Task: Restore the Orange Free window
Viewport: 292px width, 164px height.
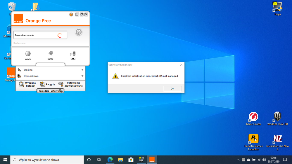Action: click(x=82, y=14)
